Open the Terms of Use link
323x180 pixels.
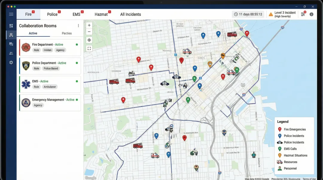309,179
